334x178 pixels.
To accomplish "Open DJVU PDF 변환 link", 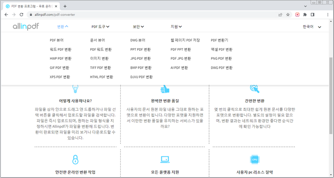I will (141, 77).
